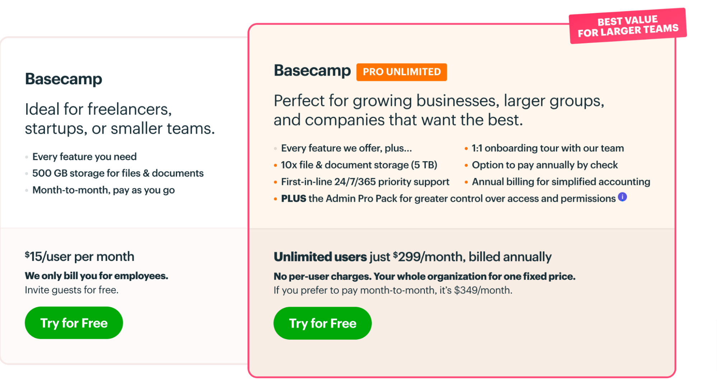Screen dimensions: 717x382
Task: Select the 500 GB storage feature line
Action: [118, 173]
